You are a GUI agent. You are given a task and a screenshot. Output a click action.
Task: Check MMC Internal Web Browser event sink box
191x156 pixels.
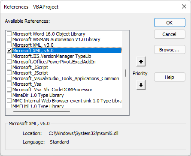[x=9, y=101]
